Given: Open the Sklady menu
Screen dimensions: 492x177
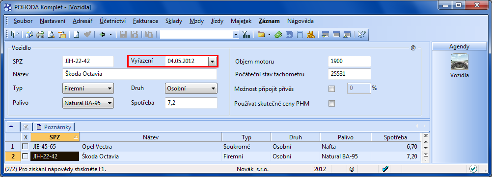Looking at the screenshot, I should pos(173,21).
